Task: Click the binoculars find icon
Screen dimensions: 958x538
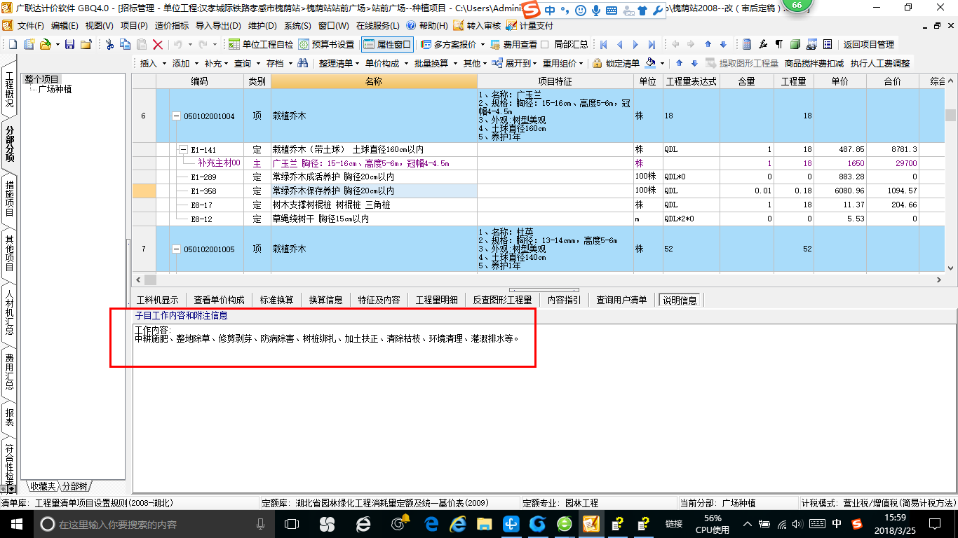Action: [303, 63]
